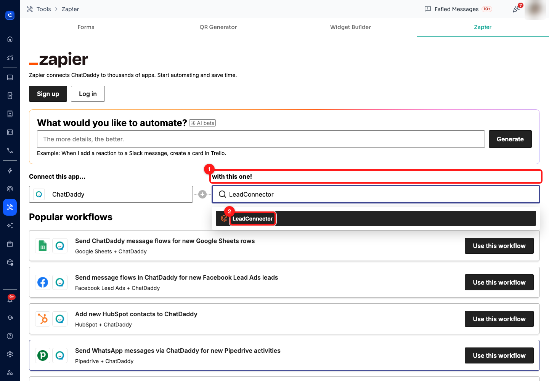The width and height of the screenshot is (549, 381).
Task: Click the mobile device icon in the sidebar
Action: pyautogui.click(x=10, y=96)
